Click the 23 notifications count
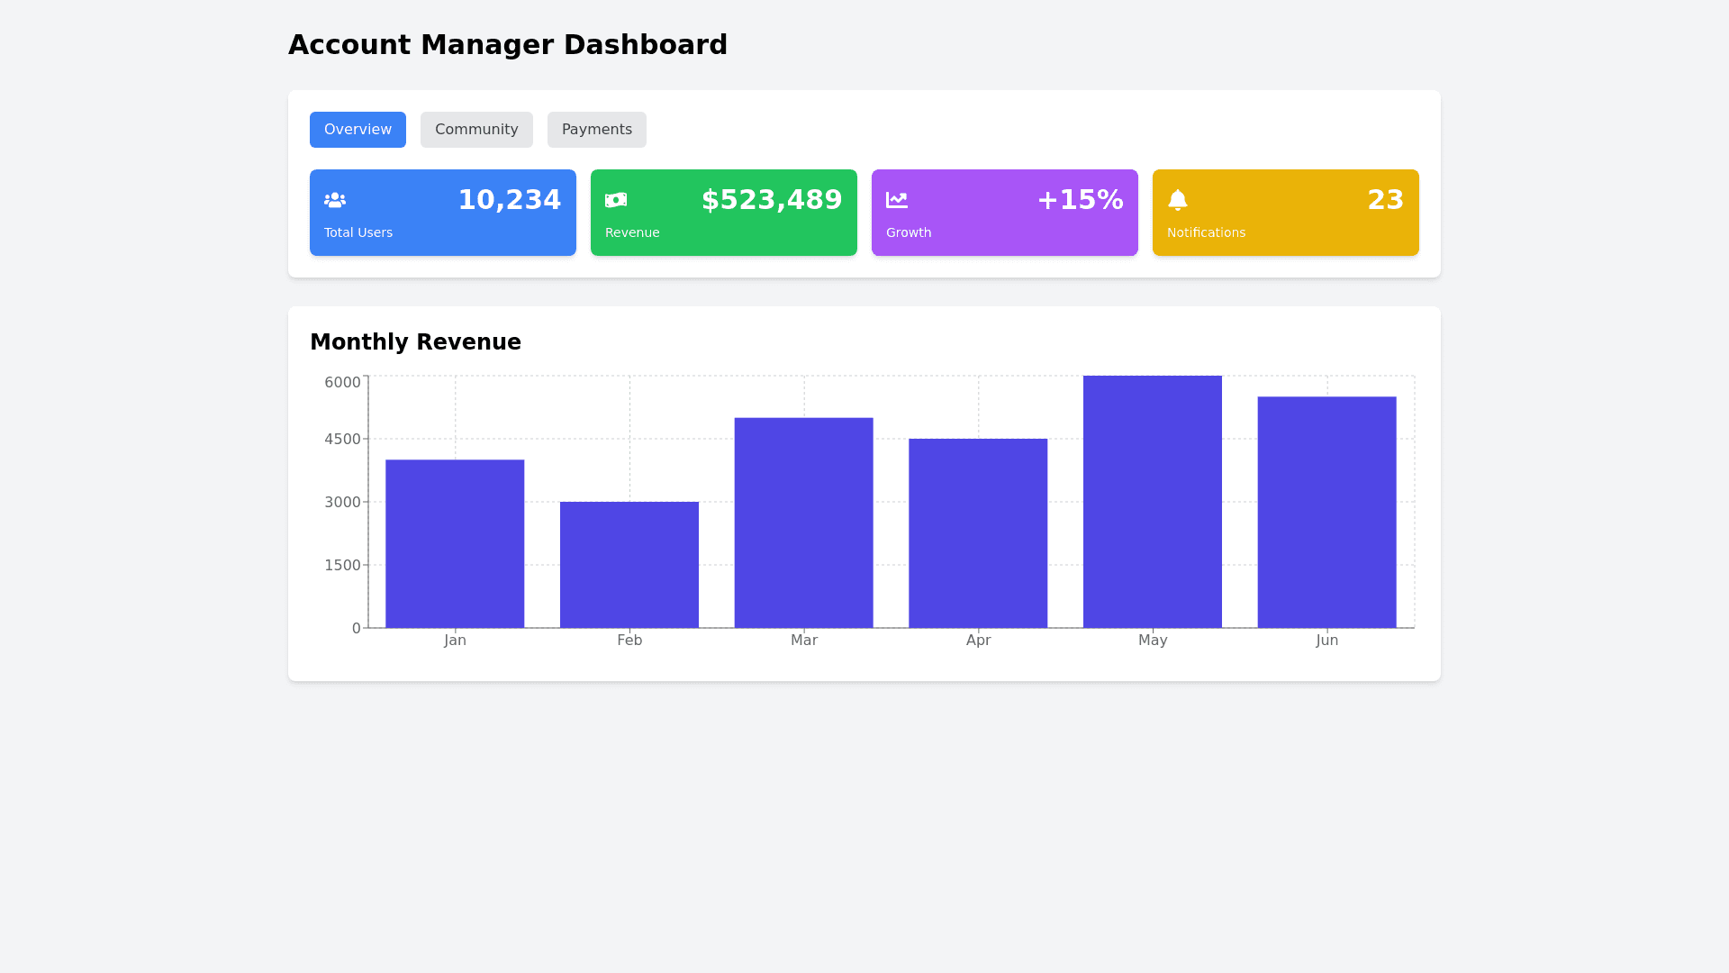This screenshot has height=973, width=1729. [x=1385, y=200]
